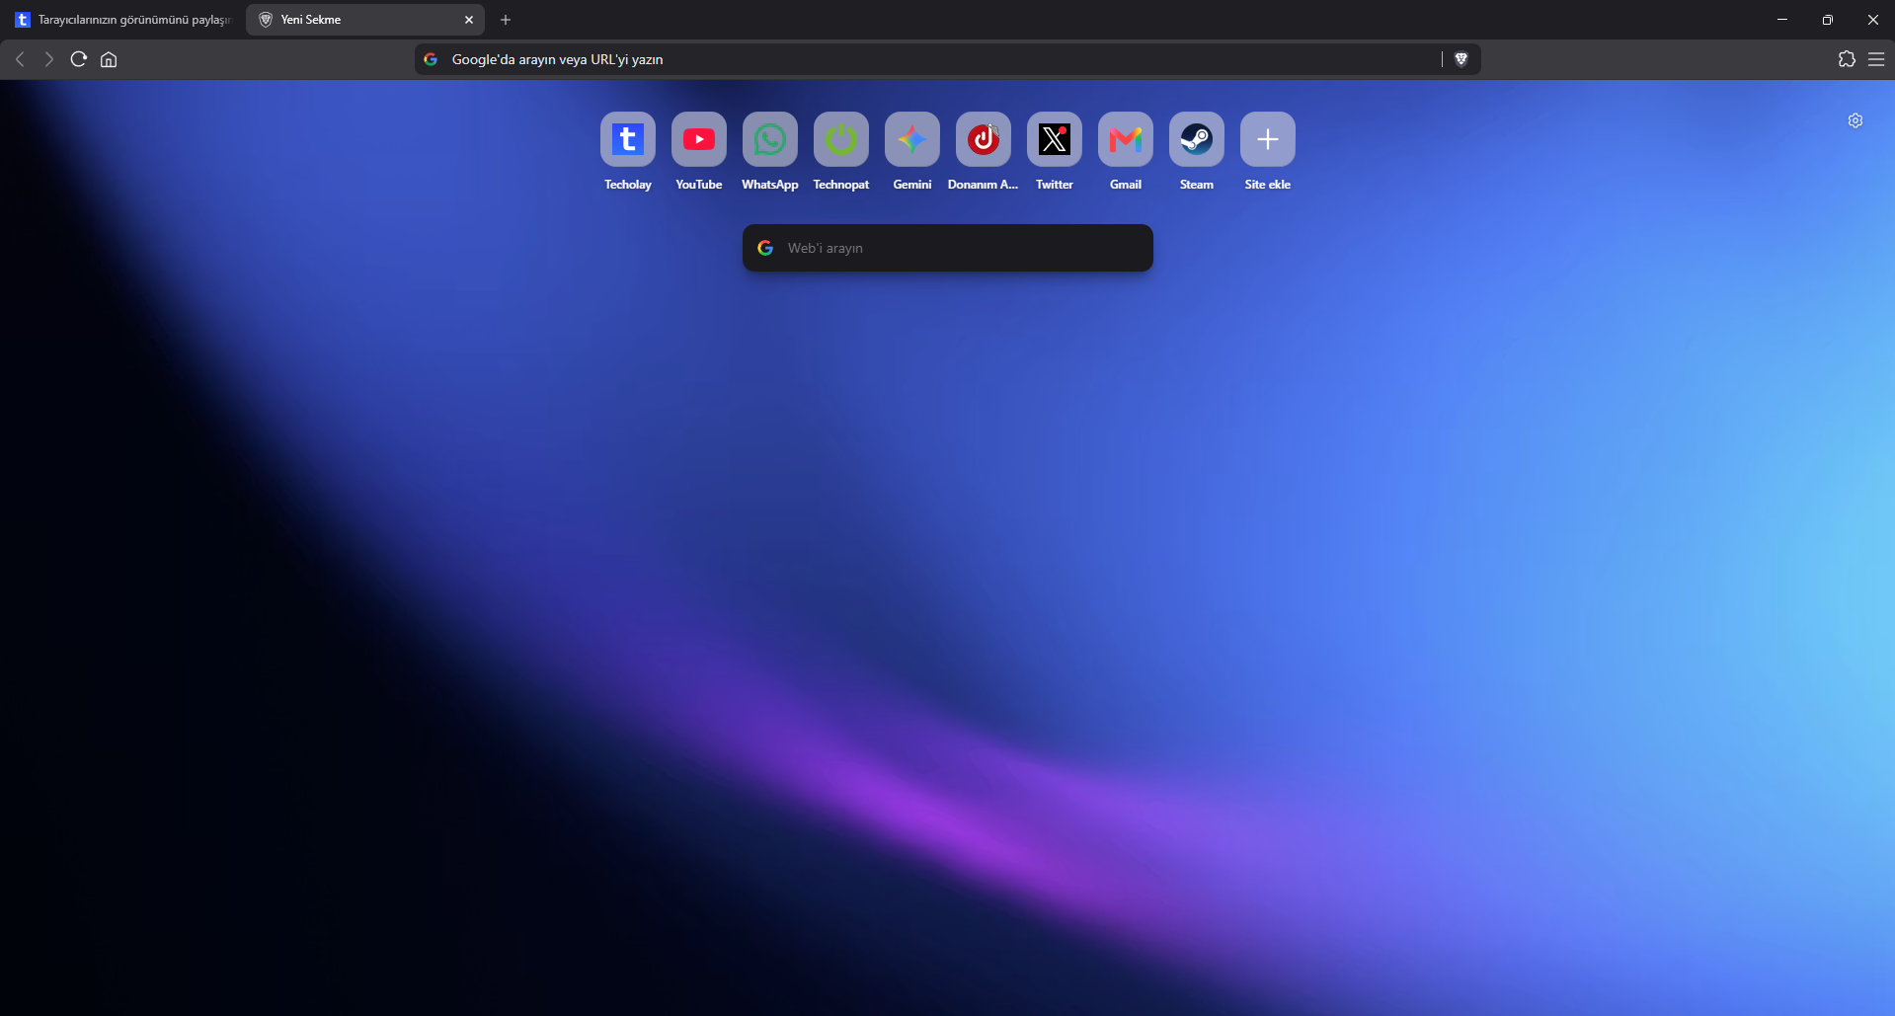Screen dimensions: 1895x1016
Task: Open the Twitter shortcut tile
Action: point(1055,139)
